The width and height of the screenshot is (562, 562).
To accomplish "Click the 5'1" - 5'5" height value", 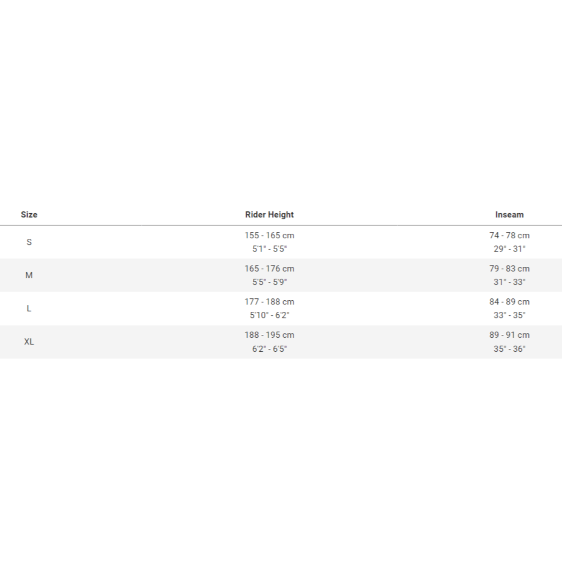I will point(269,249).
